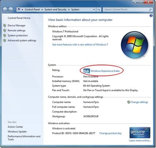The width and height of the screenshot is (156, 148).
Task: Open Windows Experience Index link
Action: click(105, 71)
